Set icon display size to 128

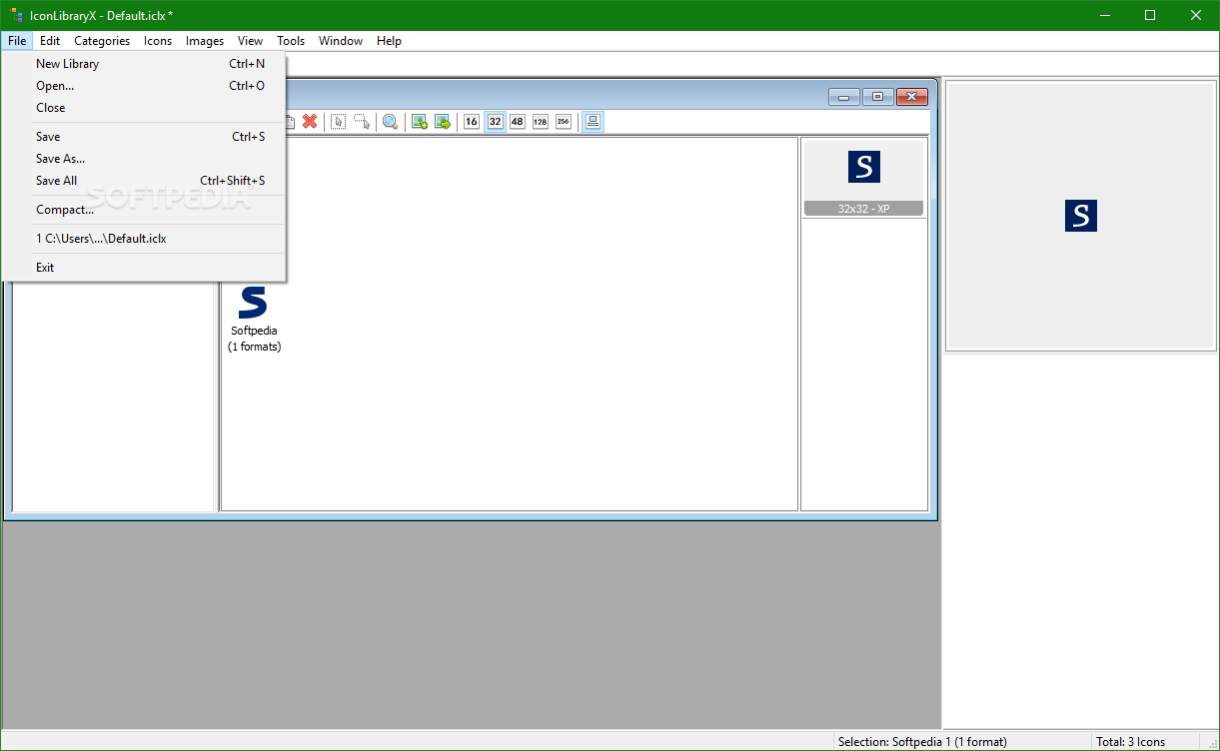541,121
